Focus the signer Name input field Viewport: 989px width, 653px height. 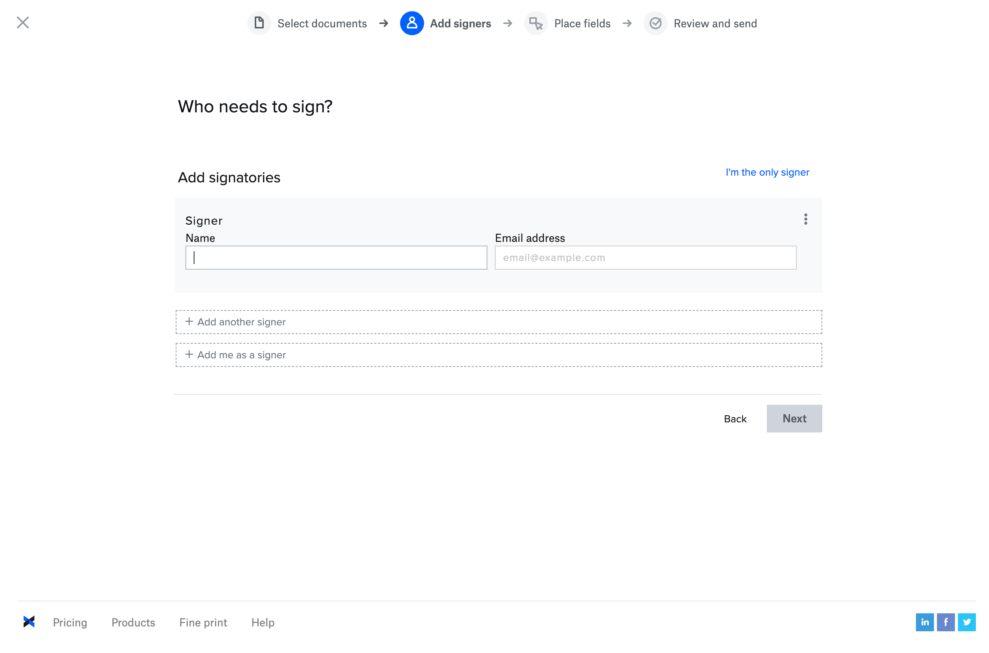336,257
